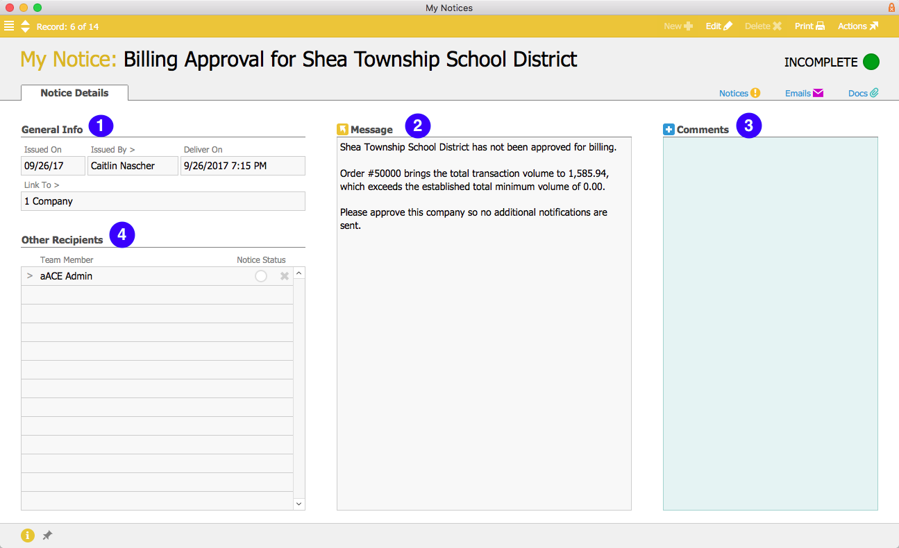The height and width of the screenshot is (548, 899).
Task: Click the Notices exclamation alert icon
Action: pyautogui.click(x=756, y=93)
